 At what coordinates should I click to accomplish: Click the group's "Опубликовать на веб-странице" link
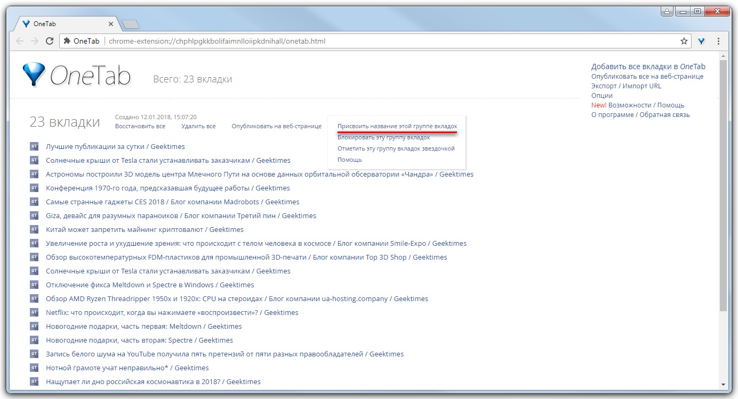(277, 126)
